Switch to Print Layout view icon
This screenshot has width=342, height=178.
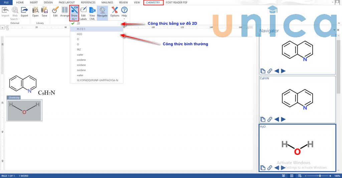(292, 176)
